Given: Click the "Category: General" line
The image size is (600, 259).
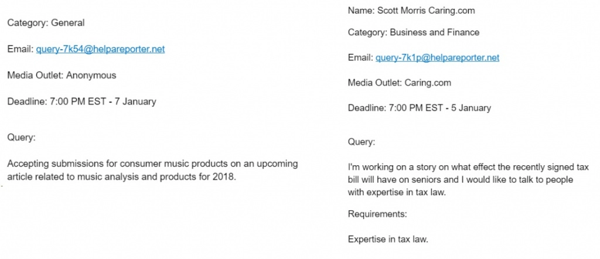Looking at the screenshot, I should [46, 23].
